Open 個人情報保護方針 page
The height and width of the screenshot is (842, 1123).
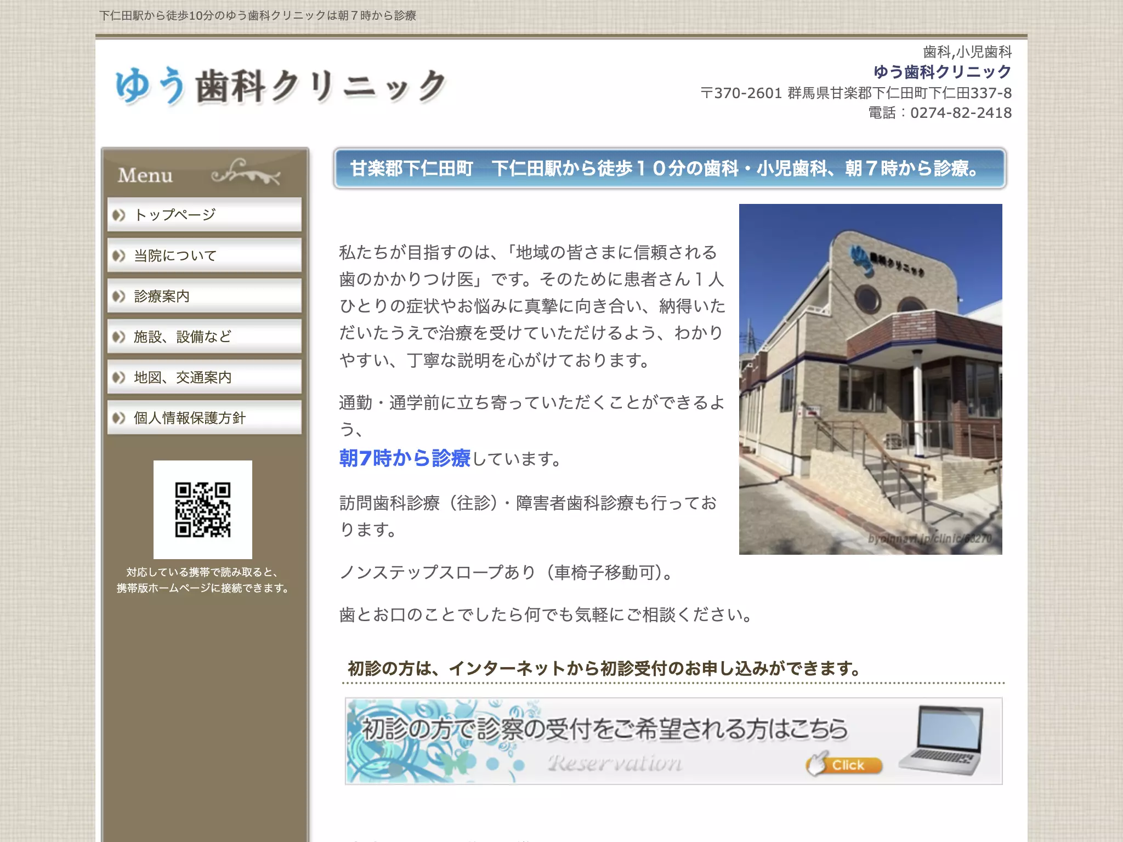204,417
